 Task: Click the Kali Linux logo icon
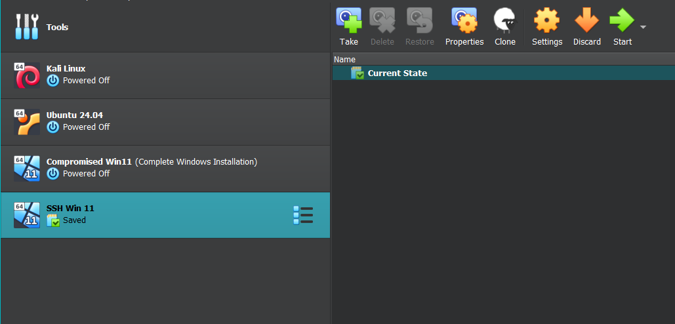coord(27,75)
